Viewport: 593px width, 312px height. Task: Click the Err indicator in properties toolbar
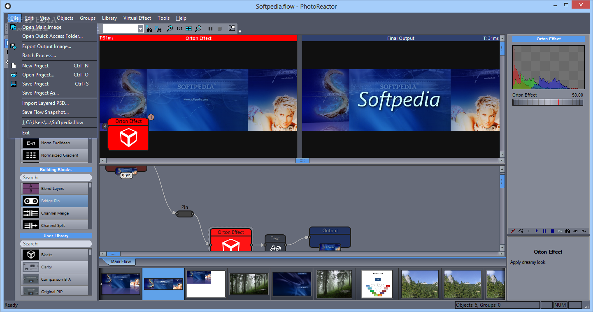coord(560,231)
